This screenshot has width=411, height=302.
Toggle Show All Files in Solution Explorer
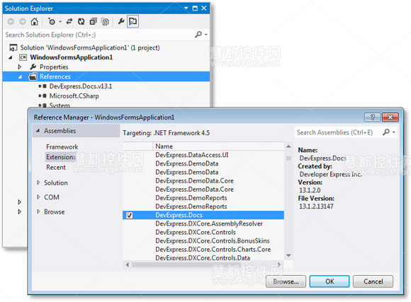click(106, 21)
